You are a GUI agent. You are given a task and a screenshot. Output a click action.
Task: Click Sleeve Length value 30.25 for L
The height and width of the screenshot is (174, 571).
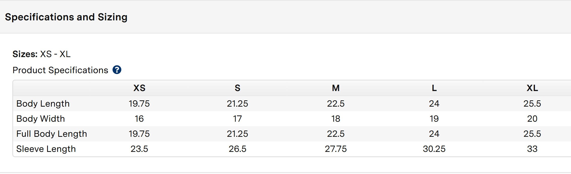(x=434, y=149)
